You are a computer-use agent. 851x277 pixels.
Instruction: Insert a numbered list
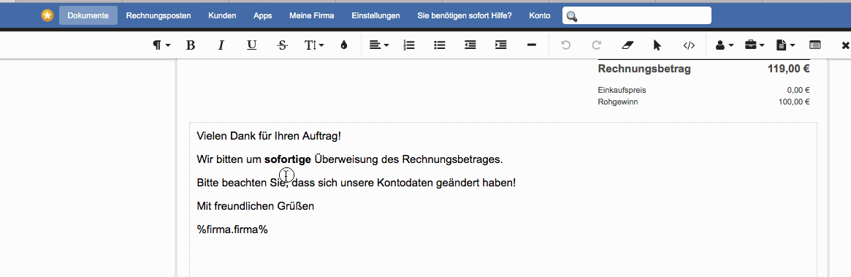pos(409,45)
